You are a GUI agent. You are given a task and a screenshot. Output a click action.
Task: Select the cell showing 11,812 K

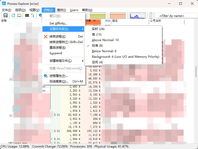click(94, 135)
